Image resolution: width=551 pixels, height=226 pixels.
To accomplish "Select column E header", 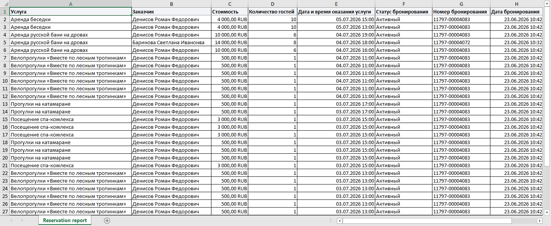I will (336, 3).
